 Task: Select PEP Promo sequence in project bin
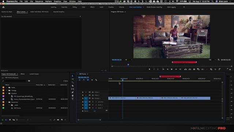point(17,108)
